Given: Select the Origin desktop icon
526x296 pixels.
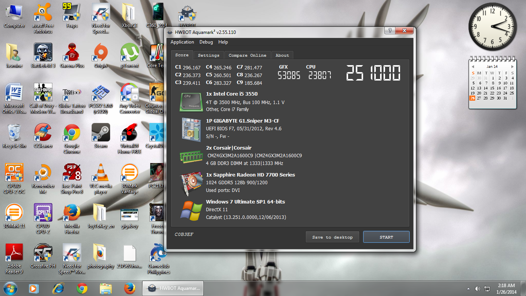Looking at the screenshot, I should pyautogui.click(x=101, y=56).
